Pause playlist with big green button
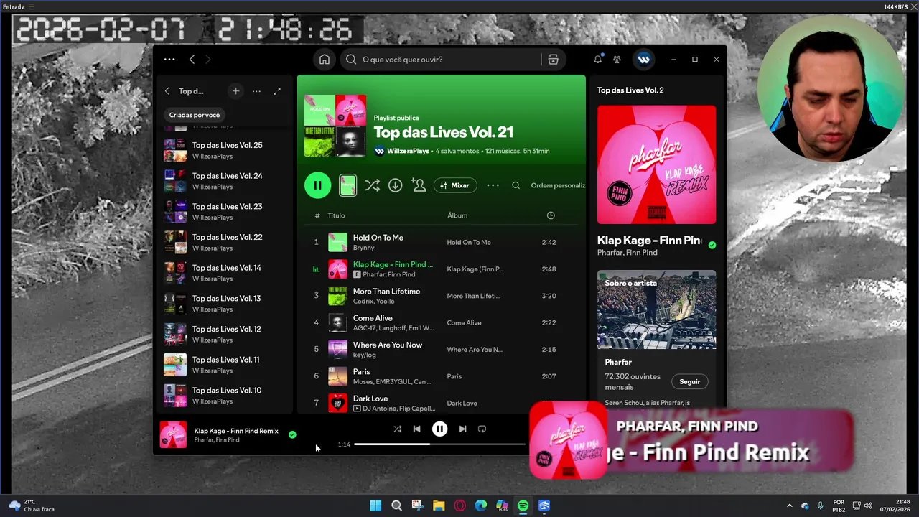 coord(317,185)
